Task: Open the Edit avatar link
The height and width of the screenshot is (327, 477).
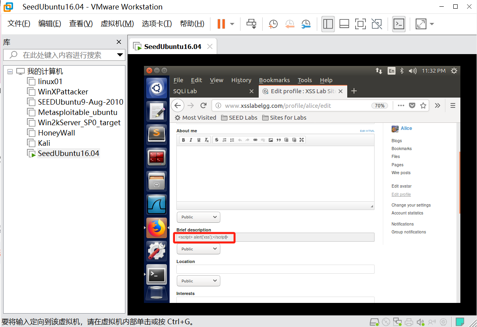Action: (401, 186)
